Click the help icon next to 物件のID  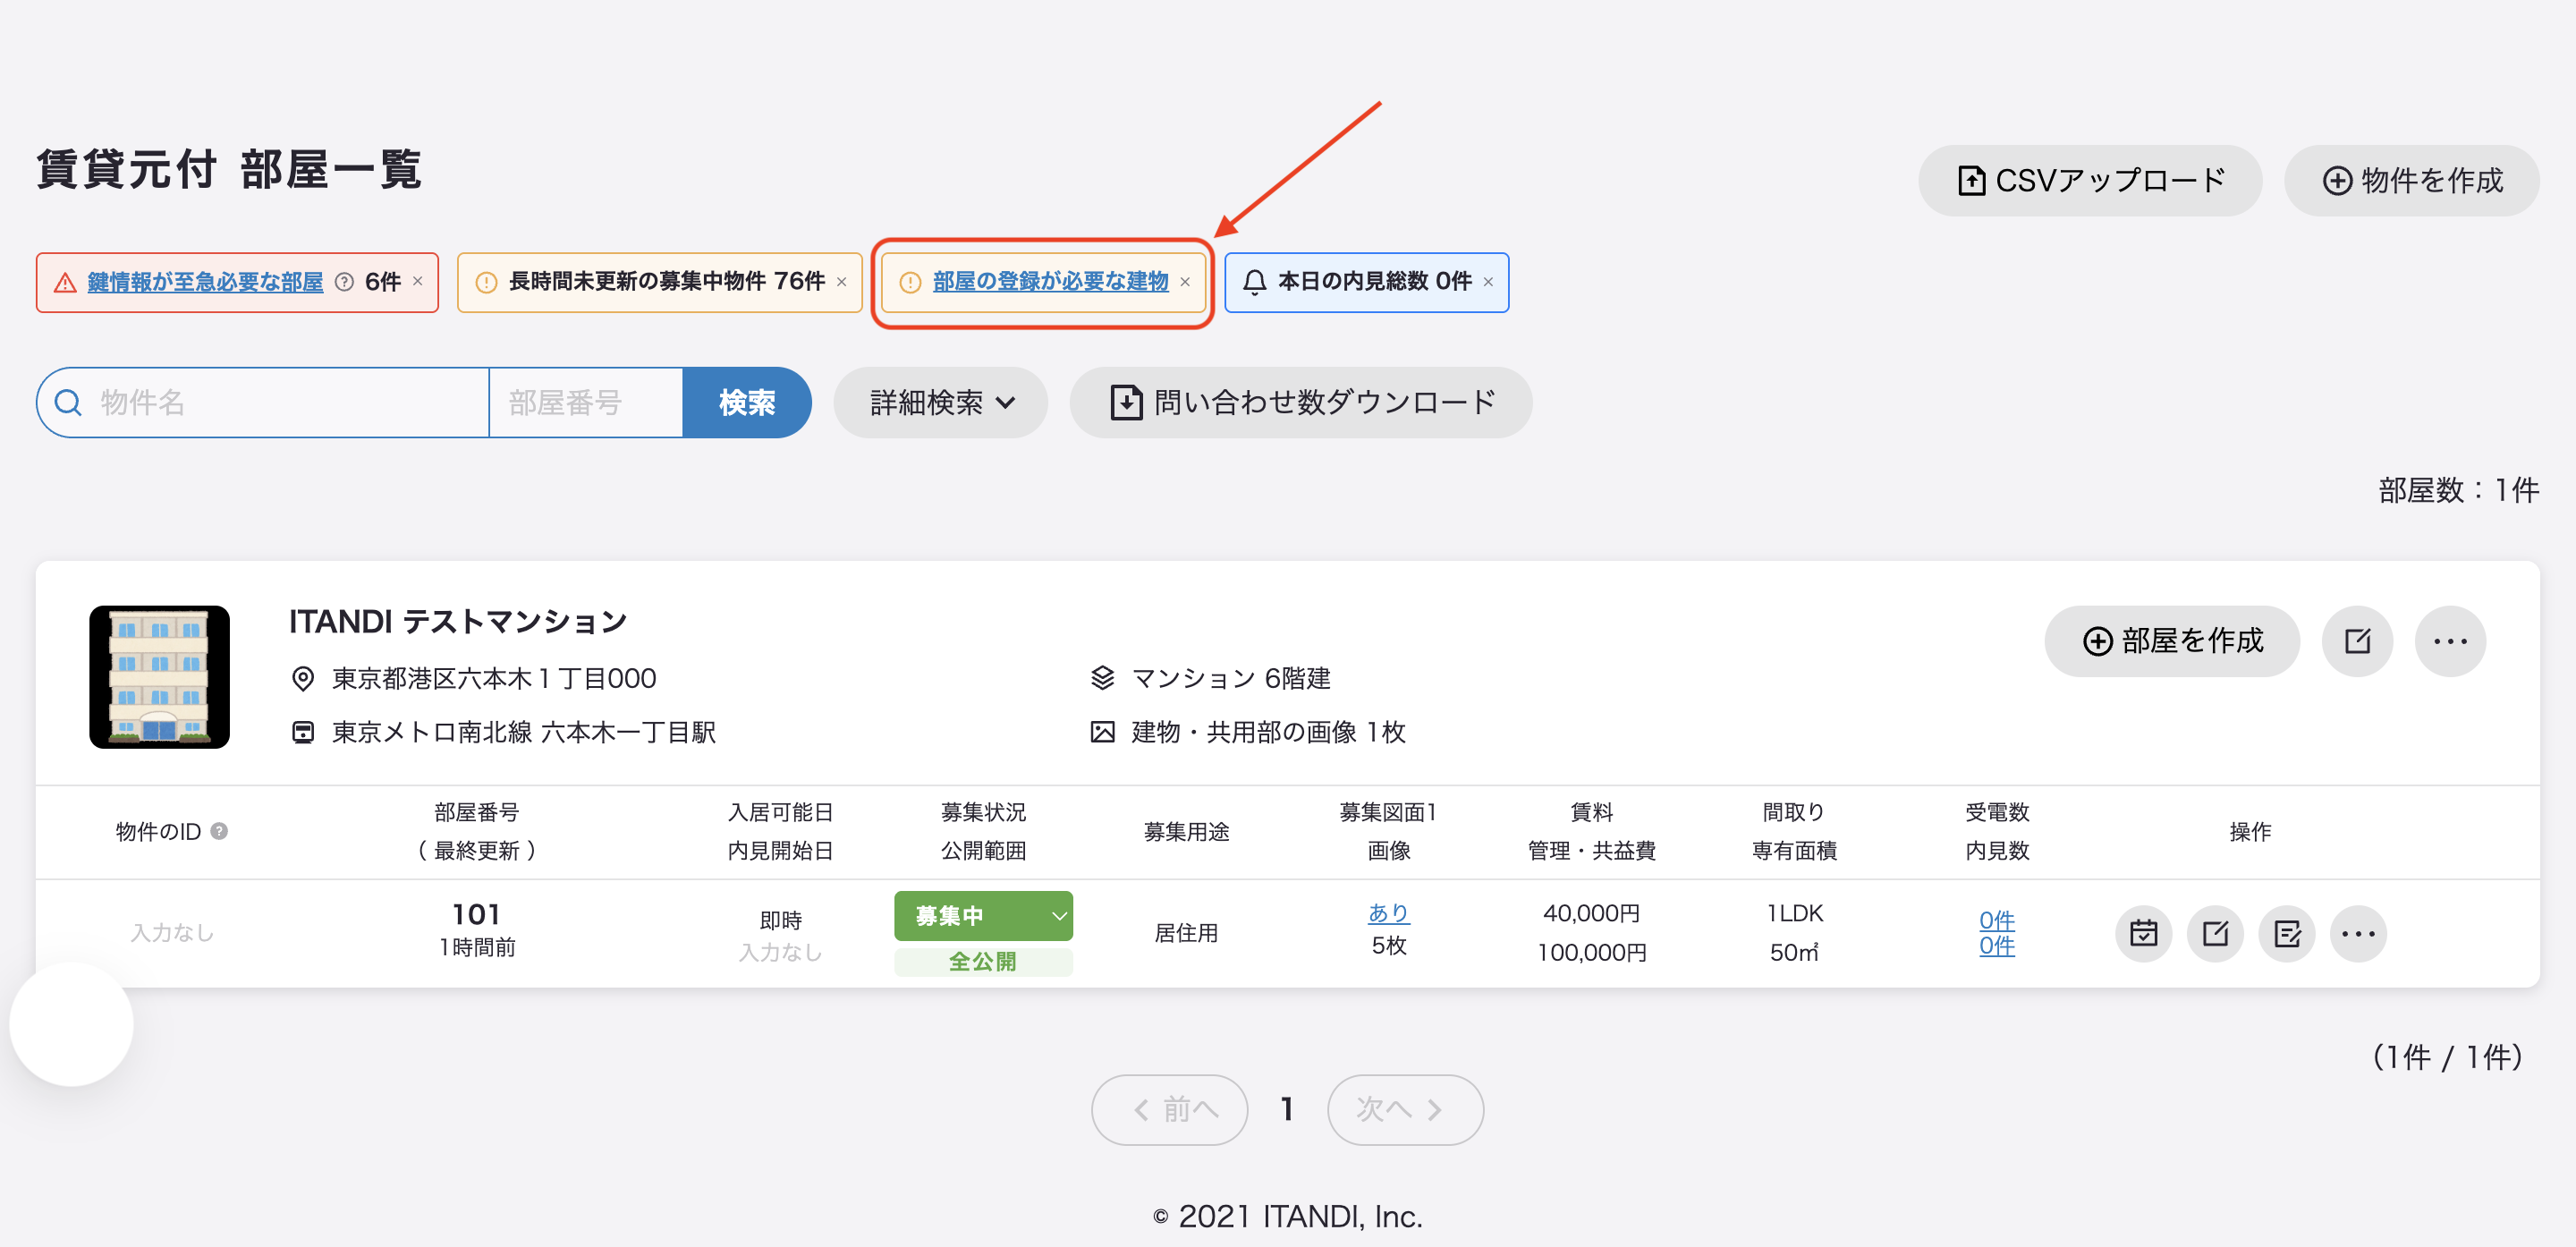click(219, 831)
